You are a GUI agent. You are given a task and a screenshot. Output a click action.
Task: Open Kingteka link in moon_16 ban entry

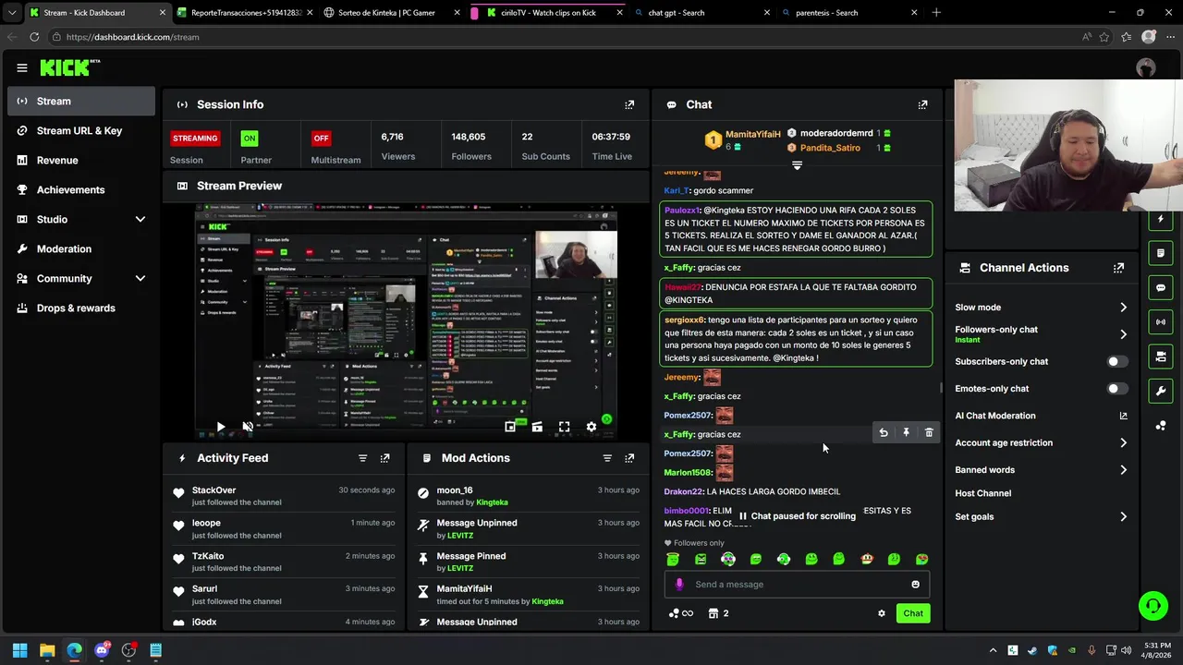coord(492,502)
